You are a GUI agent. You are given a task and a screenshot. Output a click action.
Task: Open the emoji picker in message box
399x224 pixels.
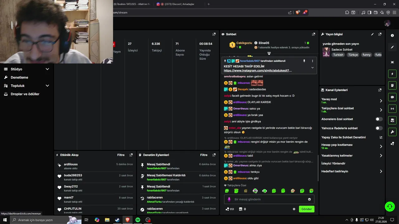[x=309, y=199]
